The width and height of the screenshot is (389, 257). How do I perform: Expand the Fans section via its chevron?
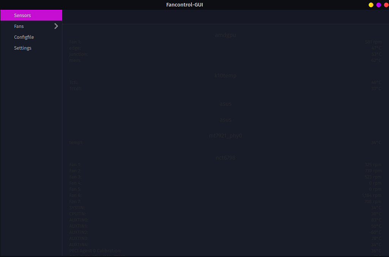[56, 26]
